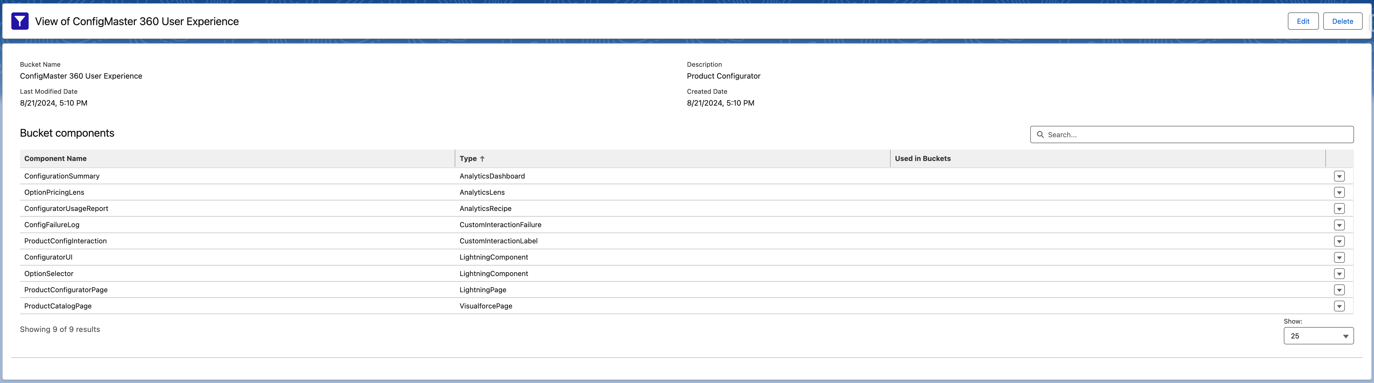Image resolution: width=1374 pixels, height=383 pixels.
Task: Click the Search components field
Action: [x=1191, y=135]
